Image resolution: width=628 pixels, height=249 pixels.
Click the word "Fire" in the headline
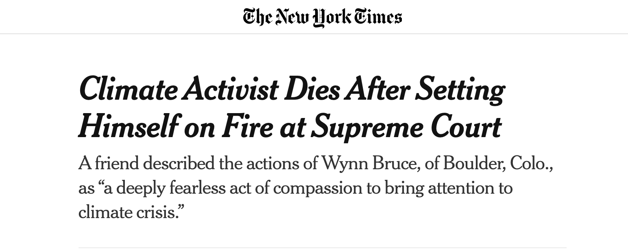tap(247, 127)
